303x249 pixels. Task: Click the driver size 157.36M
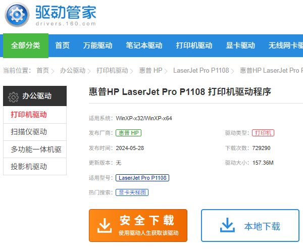point(263,163)
